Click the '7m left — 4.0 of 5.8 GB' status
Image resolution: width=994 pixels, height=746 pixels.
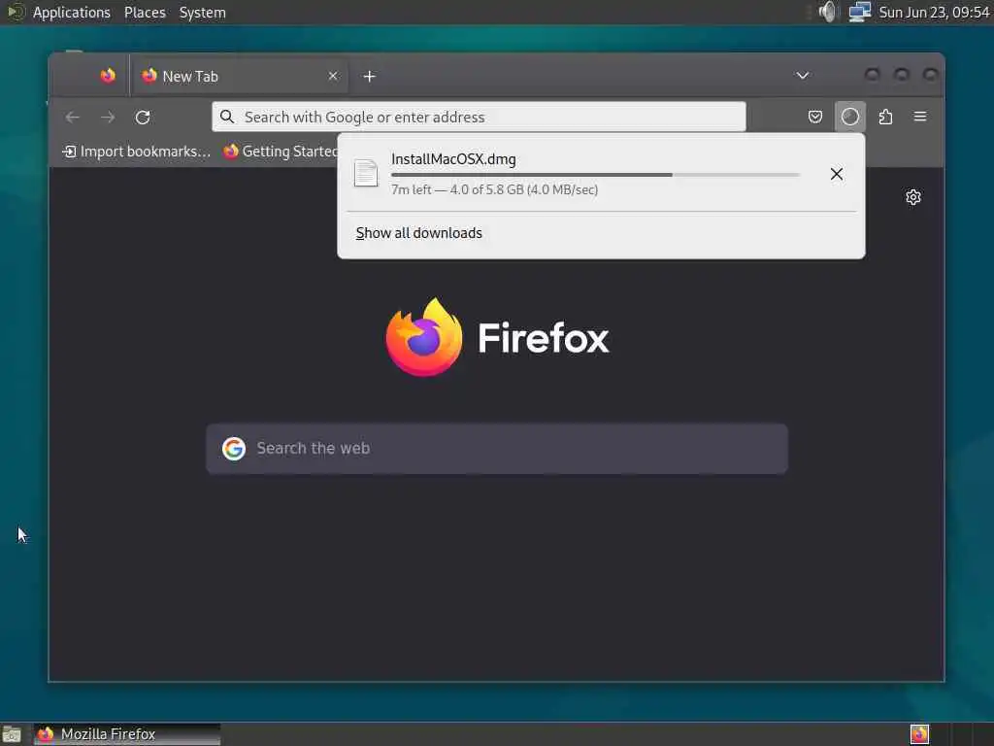[494, 189]
